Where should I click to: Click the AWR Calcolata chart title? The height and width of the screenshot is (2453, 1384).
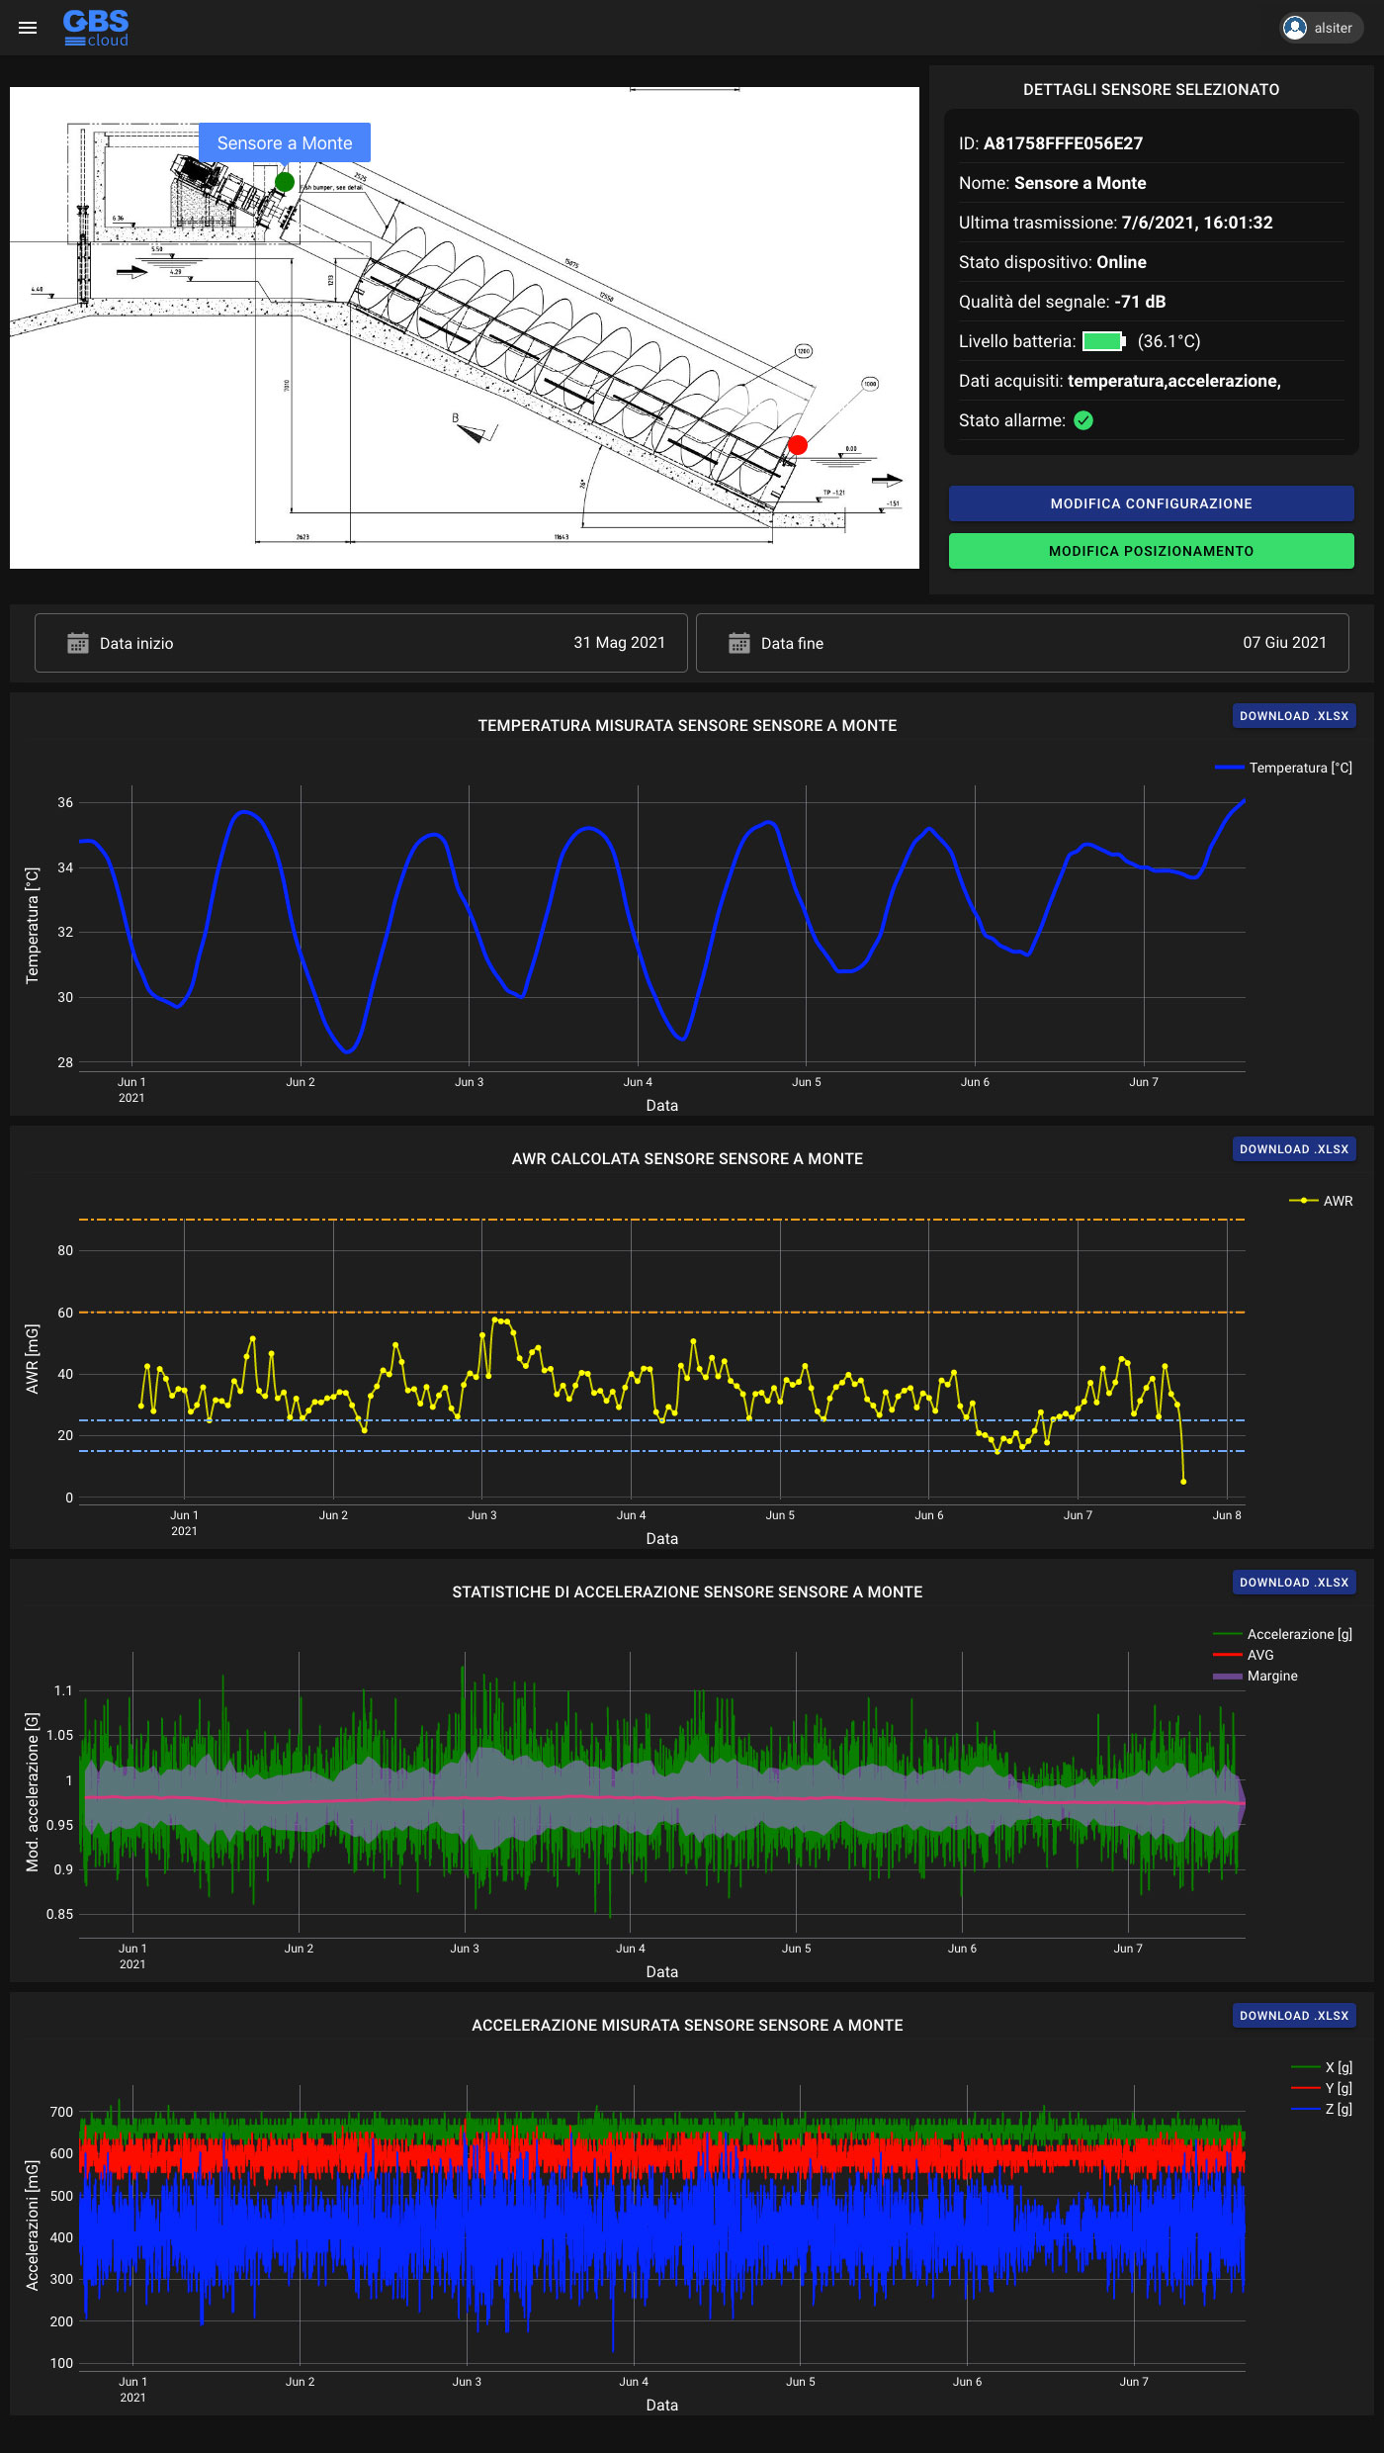click(x=687, y=1158)
